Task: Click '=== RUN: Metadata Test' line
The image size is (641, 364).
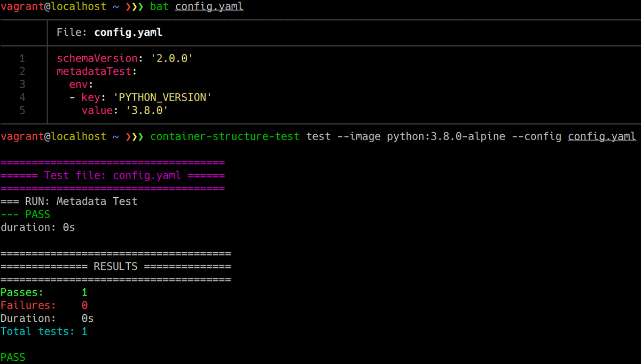Action: (69, 201)
